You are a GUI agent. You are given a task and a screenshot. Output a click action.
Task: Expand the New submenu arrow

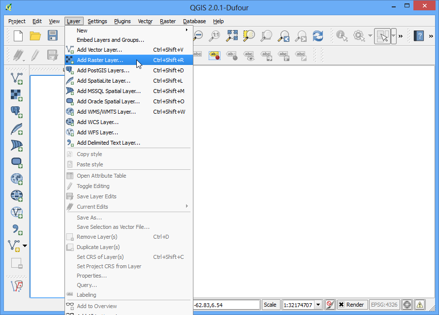tap(187, 30)
